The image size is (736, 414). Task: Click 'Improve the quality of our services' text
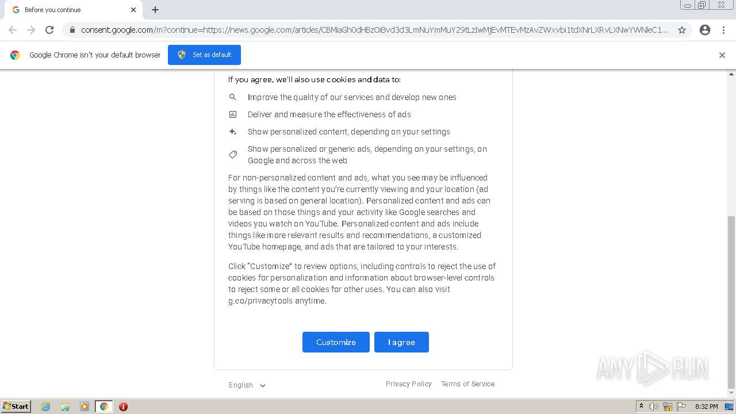352,97
